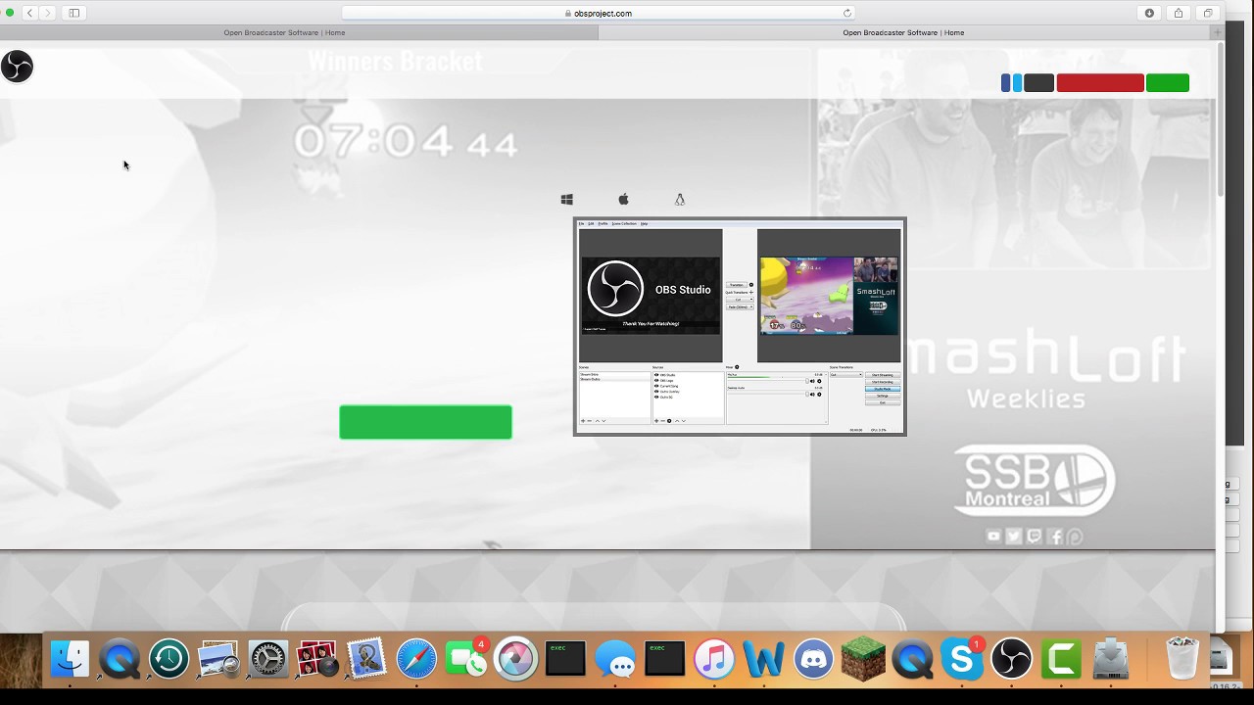The height and width of the screenshot is (705, 1254).
Task: Show Safari's sidebar
Action: 73,13
